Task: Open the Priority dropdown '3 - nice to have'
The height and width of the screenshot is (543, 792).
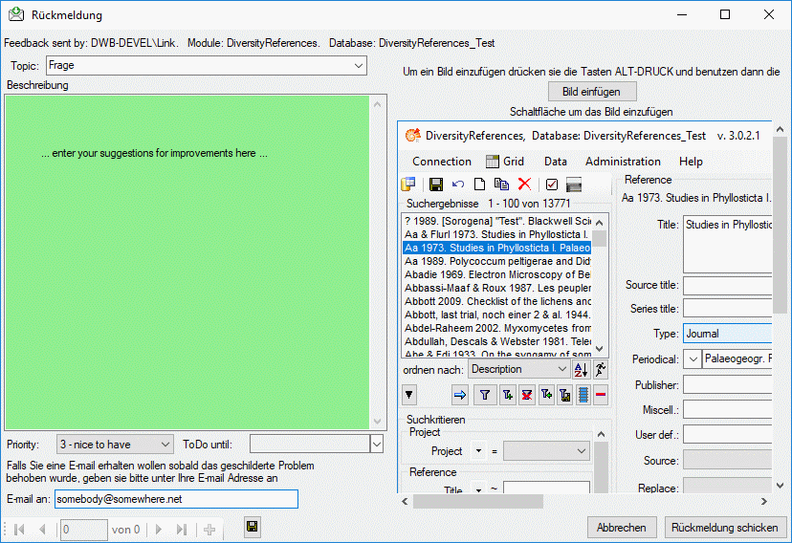Action: point(115,445)
